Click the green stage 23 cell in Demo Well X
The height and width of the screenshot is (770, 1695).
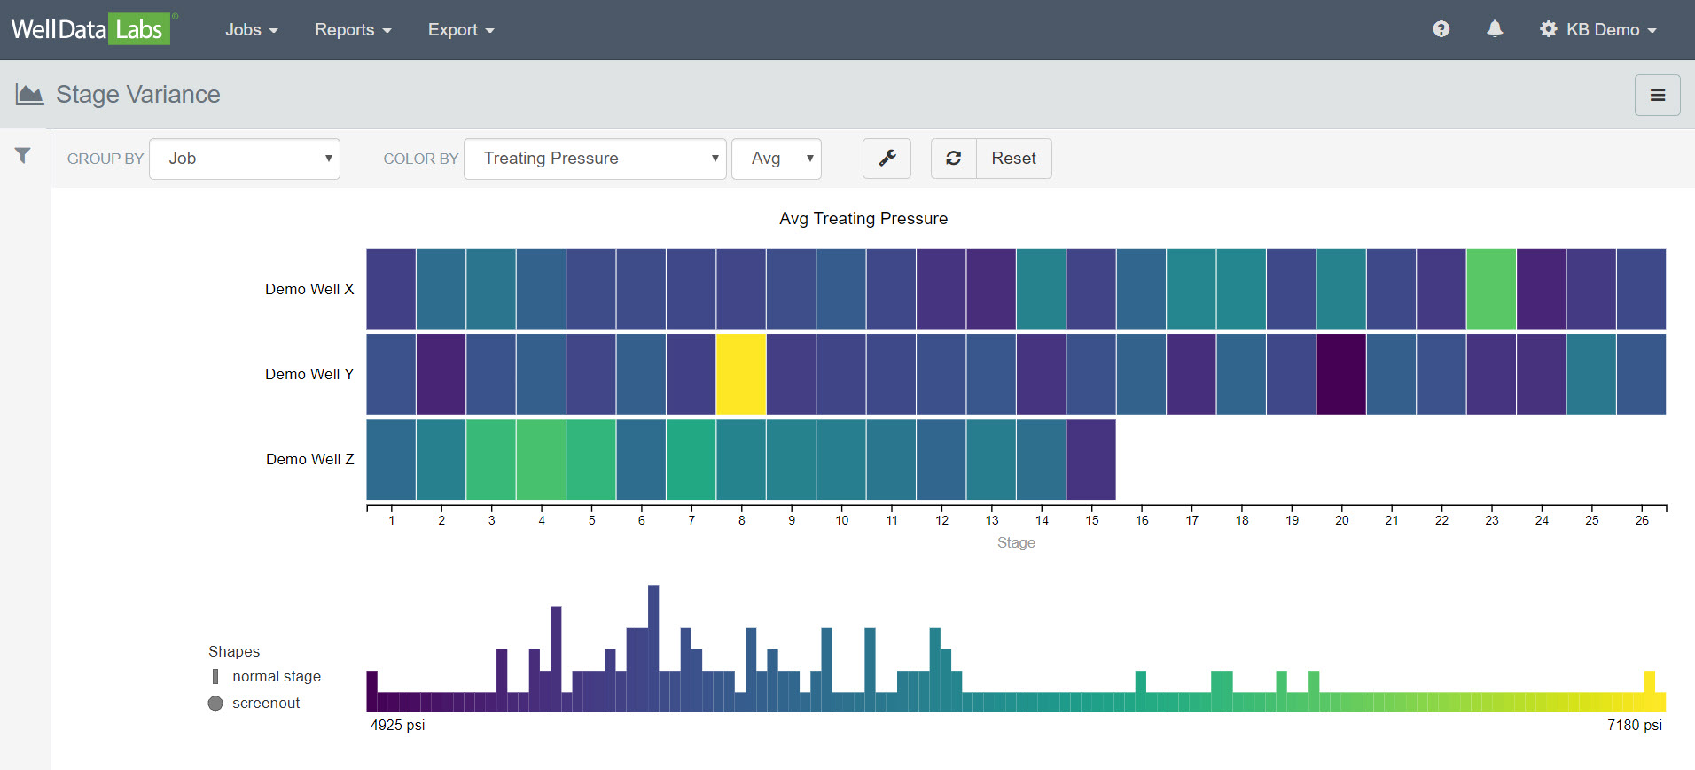[x=1491, y=289]
